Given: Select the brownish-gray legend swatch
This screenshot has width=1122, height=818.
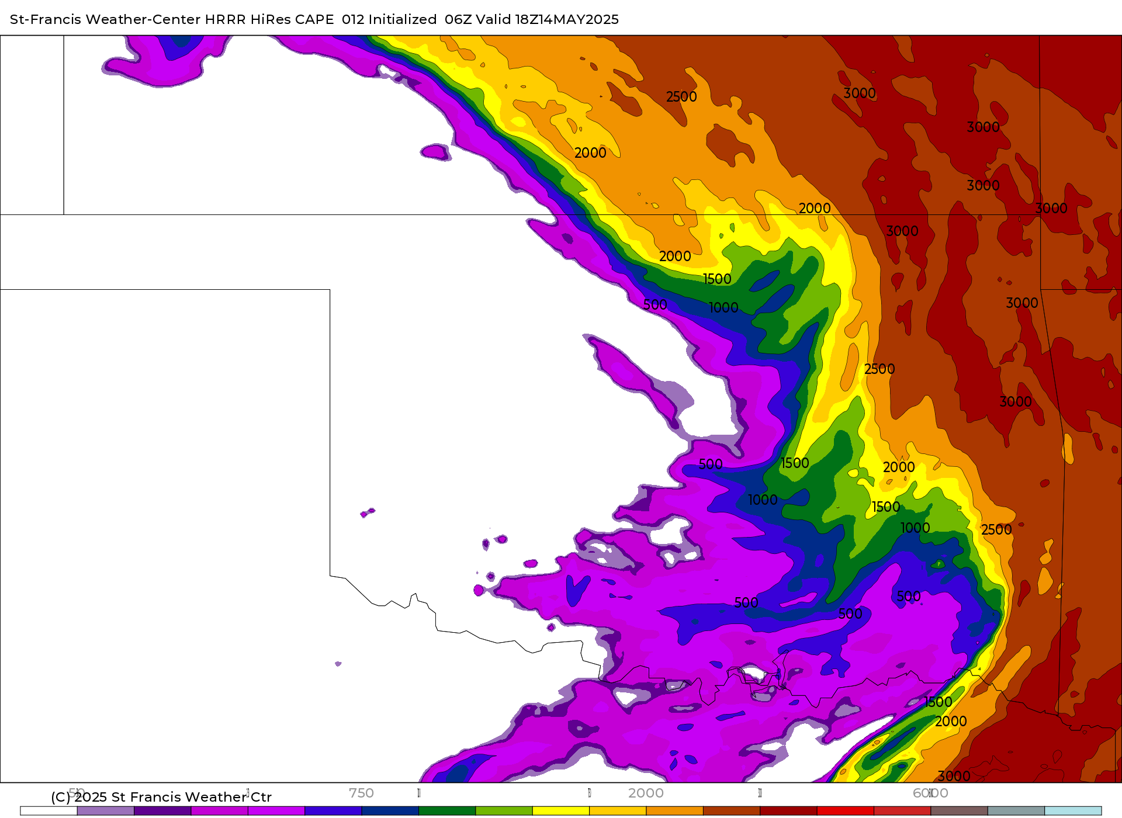Looking at the screenshot, I should (x=960, y=811).
